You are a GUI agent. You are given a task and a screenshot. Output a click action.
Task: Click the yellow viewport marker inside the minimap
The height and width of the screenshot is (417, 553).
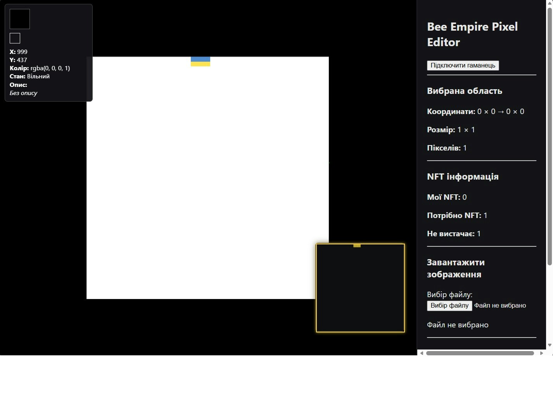[357, 246]
